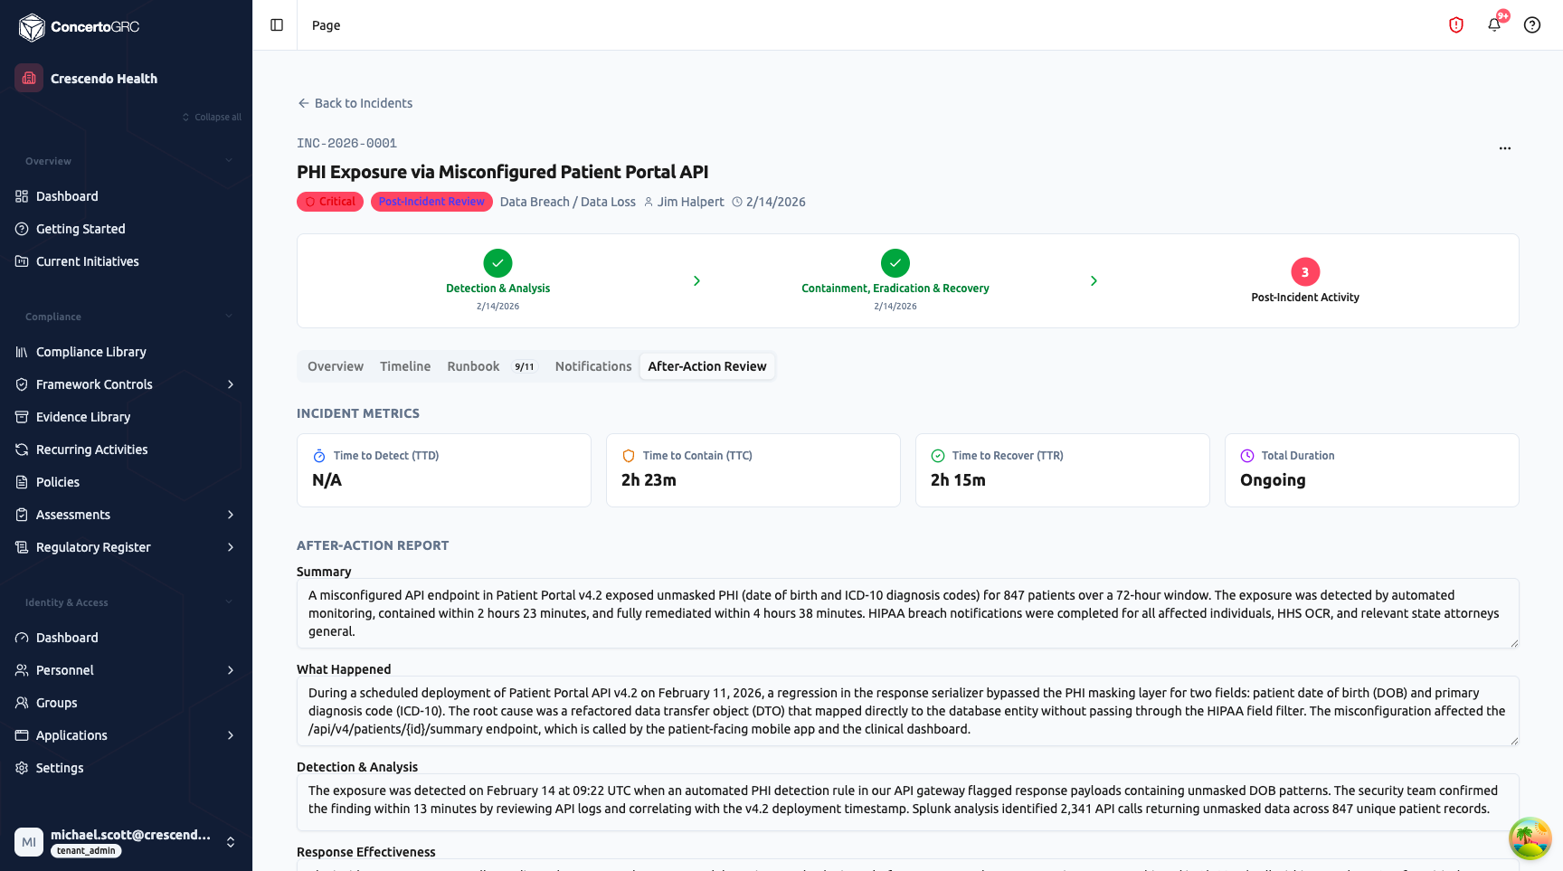Collapse the Identity & Access sidebar section

coord(228,602)
